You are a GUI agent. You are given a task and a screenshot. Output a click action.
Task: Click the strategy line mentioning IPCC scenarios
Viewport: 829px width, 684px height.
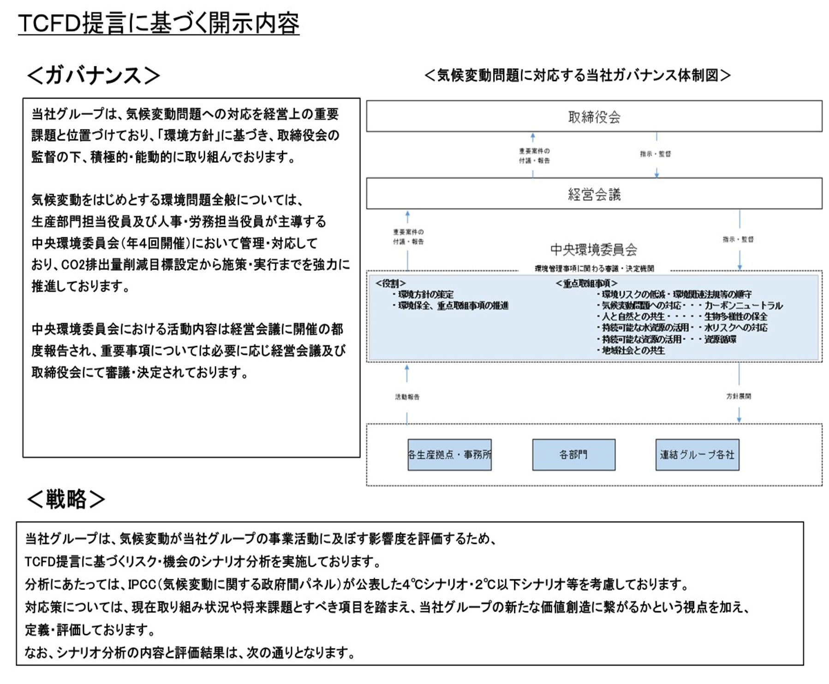tap(356, 584)
